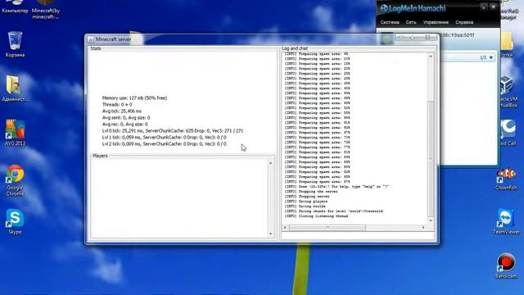Click the 'Avg rec: 0, Avg size: 0' line
This screenshot has width=524, height=295.
[x=124, y=124]
